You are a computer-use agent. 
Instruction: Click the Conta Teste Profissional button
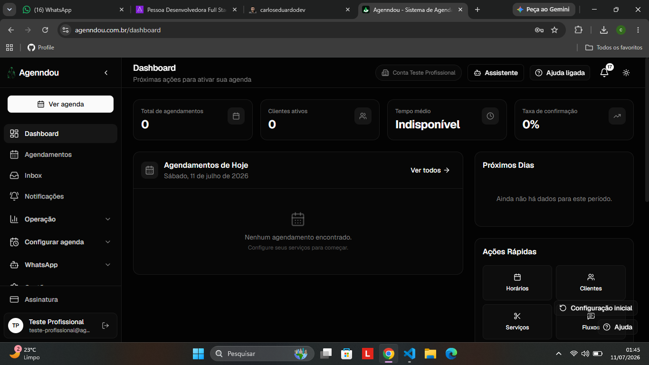pyautogui.click(x=419, y=73)
